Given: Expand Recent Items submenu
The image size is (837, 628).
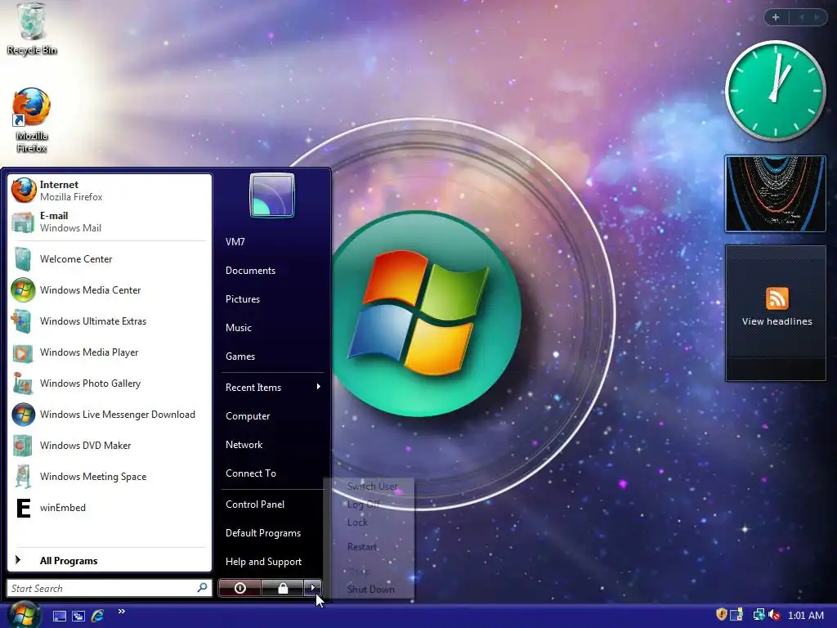Looking at the screenshot, I should click(x=273, y=387).
